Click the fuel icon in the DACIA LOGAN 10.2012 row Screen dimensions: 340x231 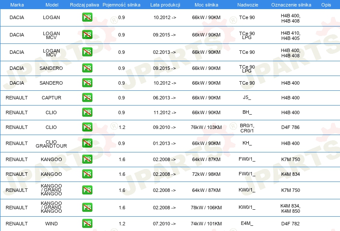click(87, 17)
